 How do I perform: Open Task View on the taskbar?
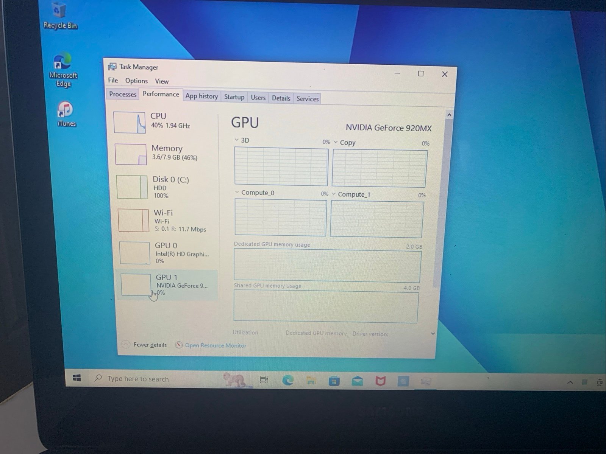coord(264,380)
